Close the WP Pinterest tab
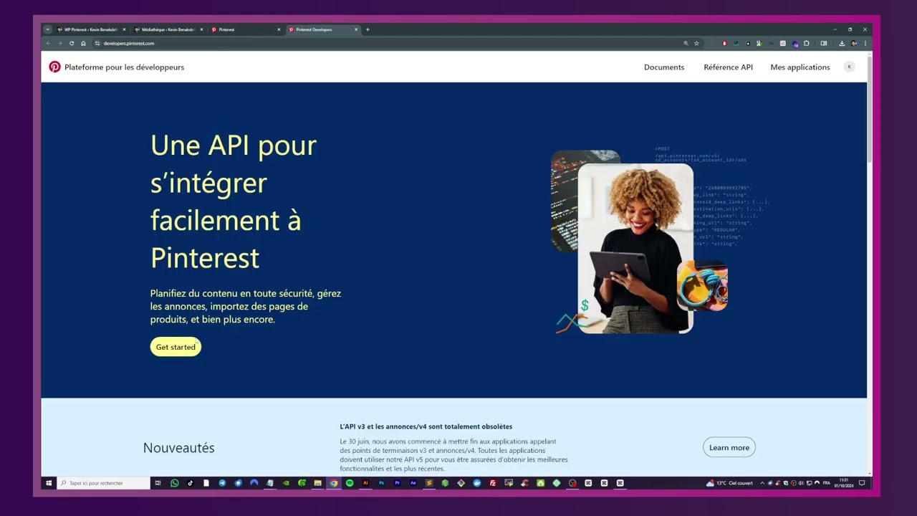Screen dimensions: 917x516 (124, 29)
